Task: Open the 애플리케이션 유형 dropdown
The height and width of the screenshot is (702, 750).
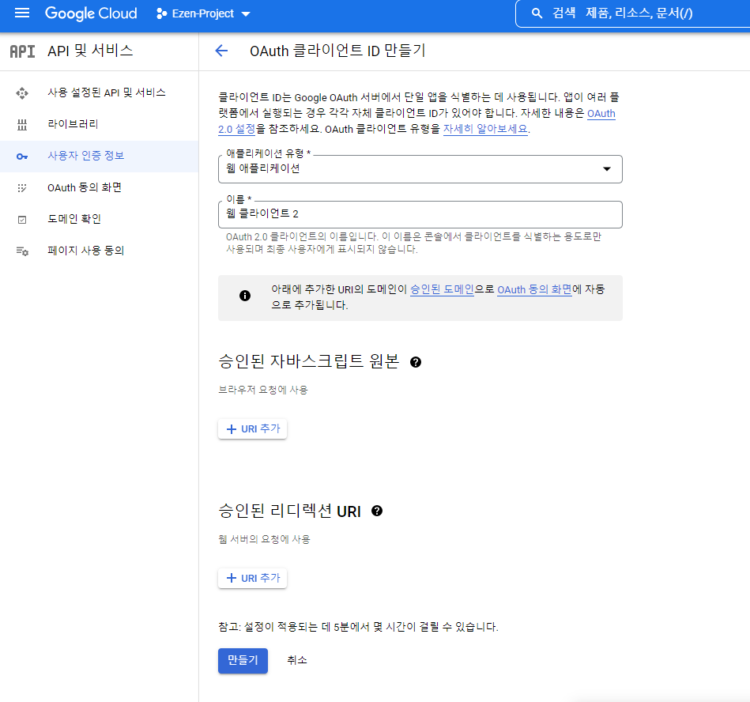Action: 420,169
